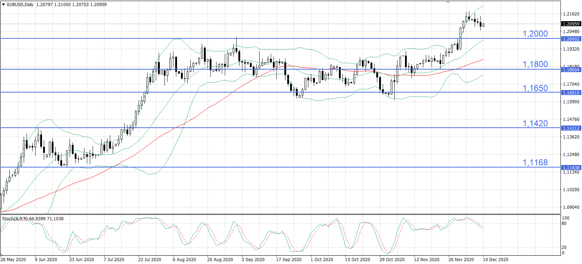This screenshot has width=582, height=264.
Task: Select the 1,1420 level text label
Action: 535,123
